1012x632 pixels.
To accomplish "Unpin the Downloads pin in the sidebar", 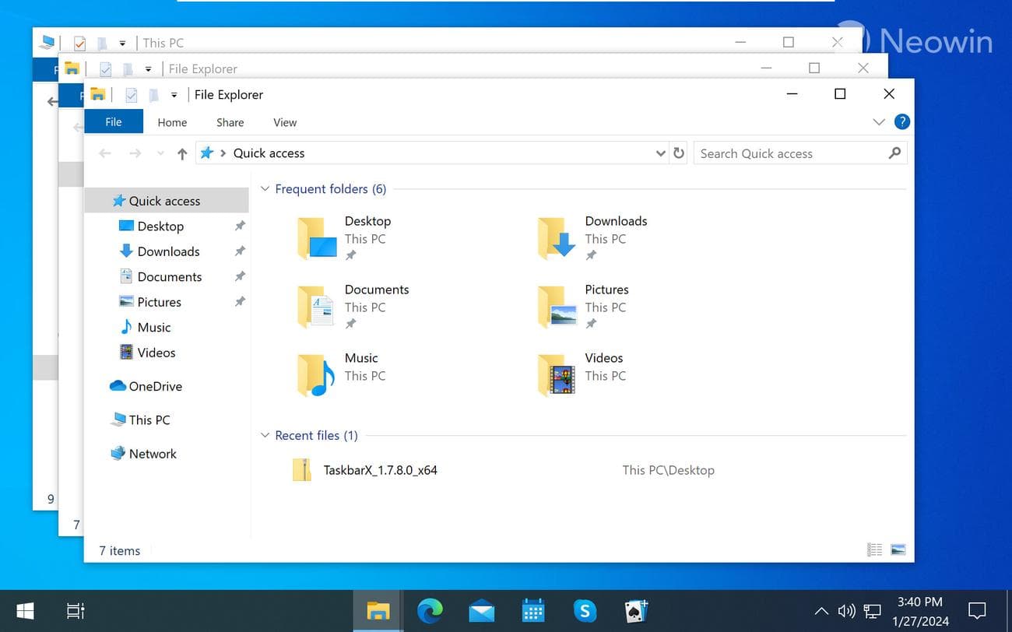I will coord(239,251).
